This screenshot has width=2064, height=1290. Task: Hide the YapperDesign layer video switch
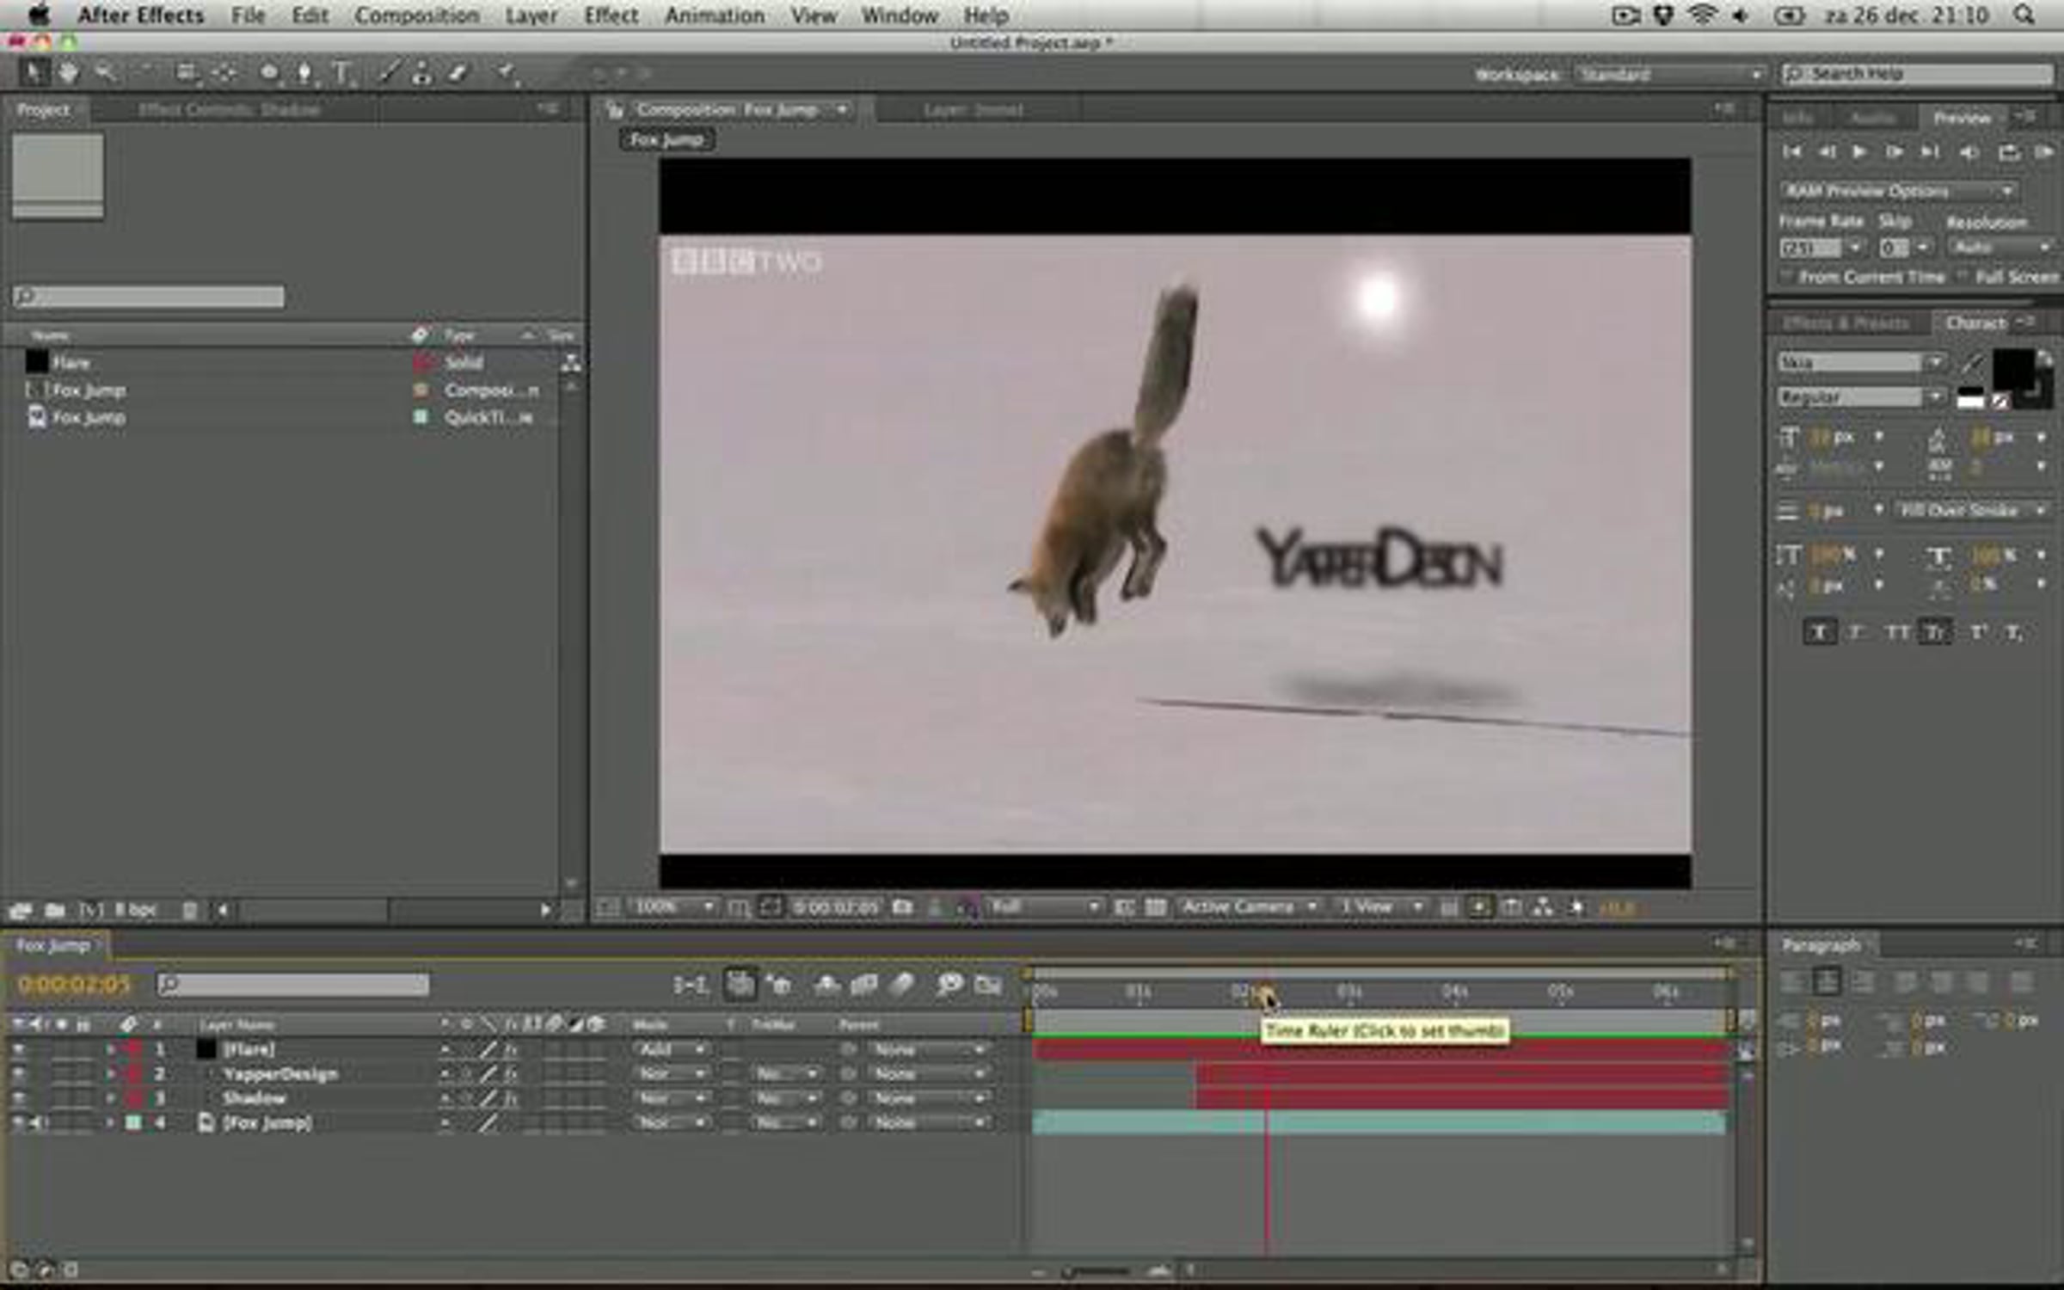tap(18, 1073)
